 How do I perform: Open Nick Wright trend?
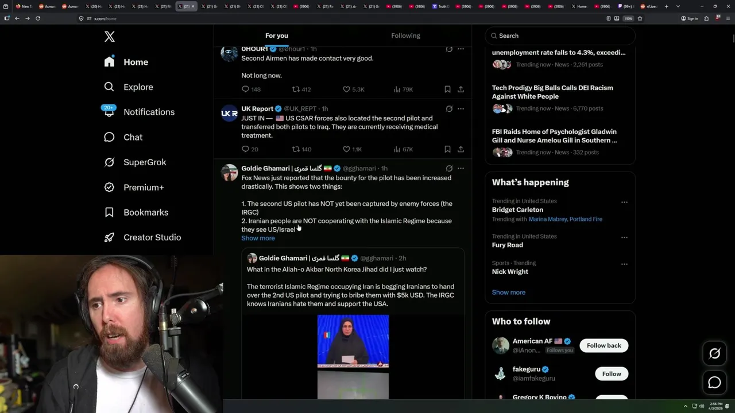510,272
